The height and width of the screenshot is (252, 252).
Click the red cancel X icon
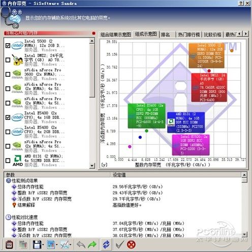(x=131, y=244)
